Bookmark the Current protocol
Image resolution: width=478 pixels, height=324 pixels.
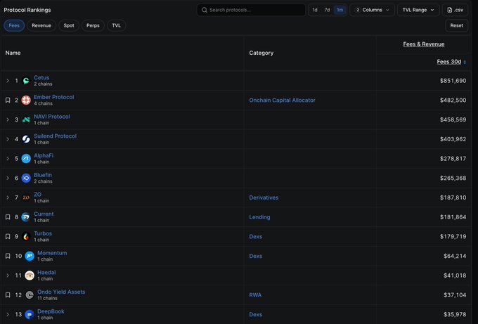click(8, 217)
